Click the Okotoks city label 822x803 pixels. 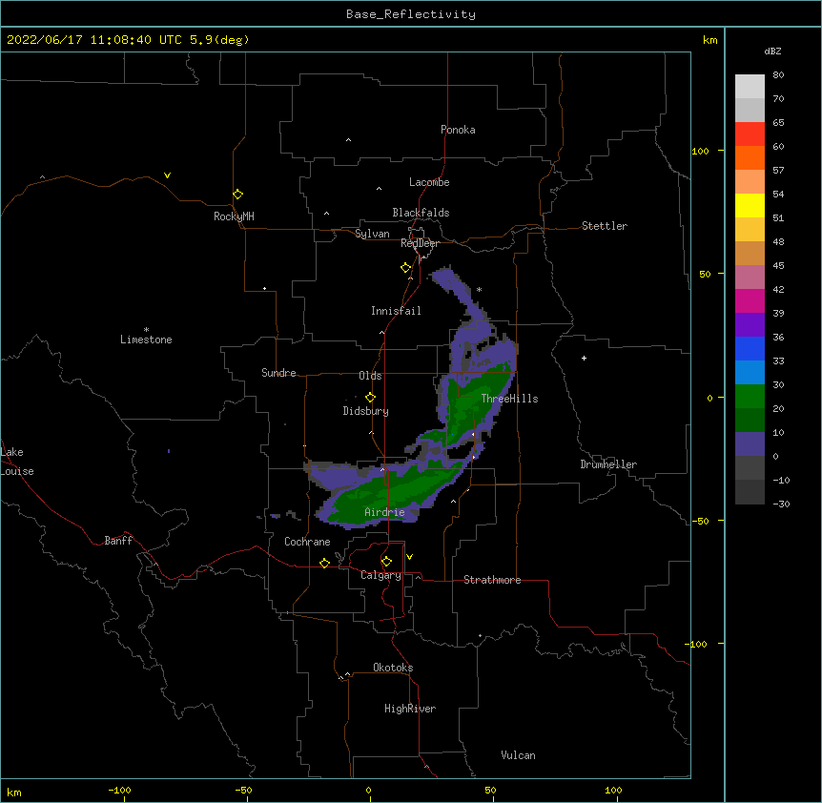(393, 668)
